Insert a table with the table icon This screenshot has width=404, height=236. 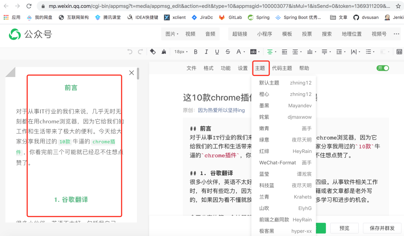[x=399, y=52]
